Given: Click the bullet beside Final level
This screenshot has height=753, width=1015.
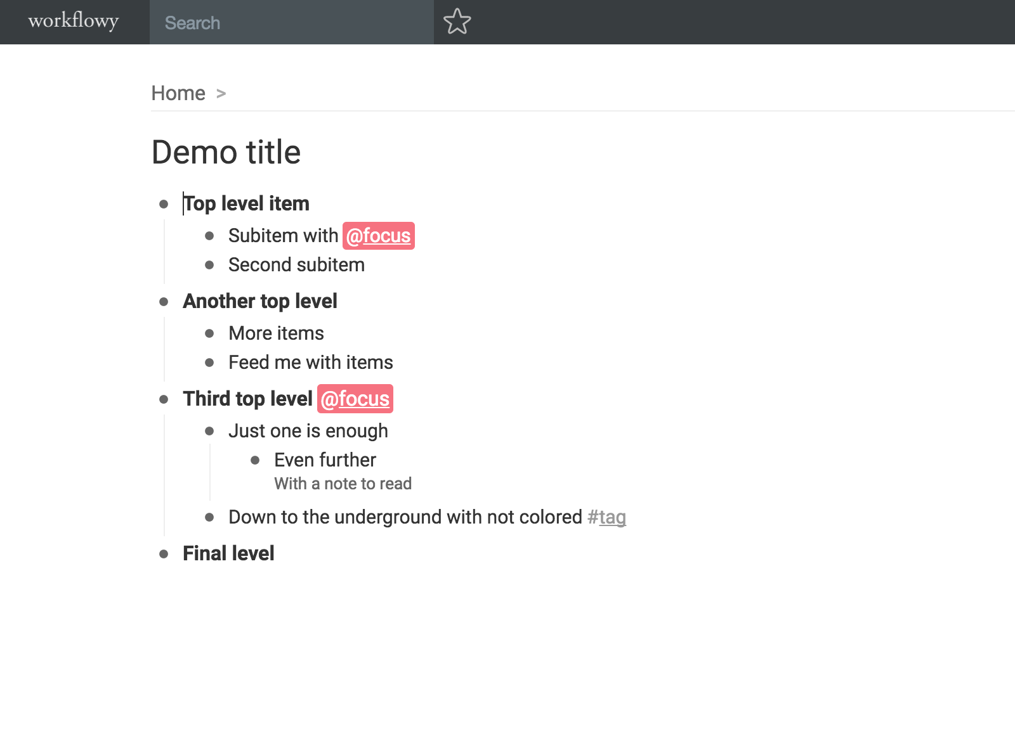Looking at the screenshot, I should point(164,554).
